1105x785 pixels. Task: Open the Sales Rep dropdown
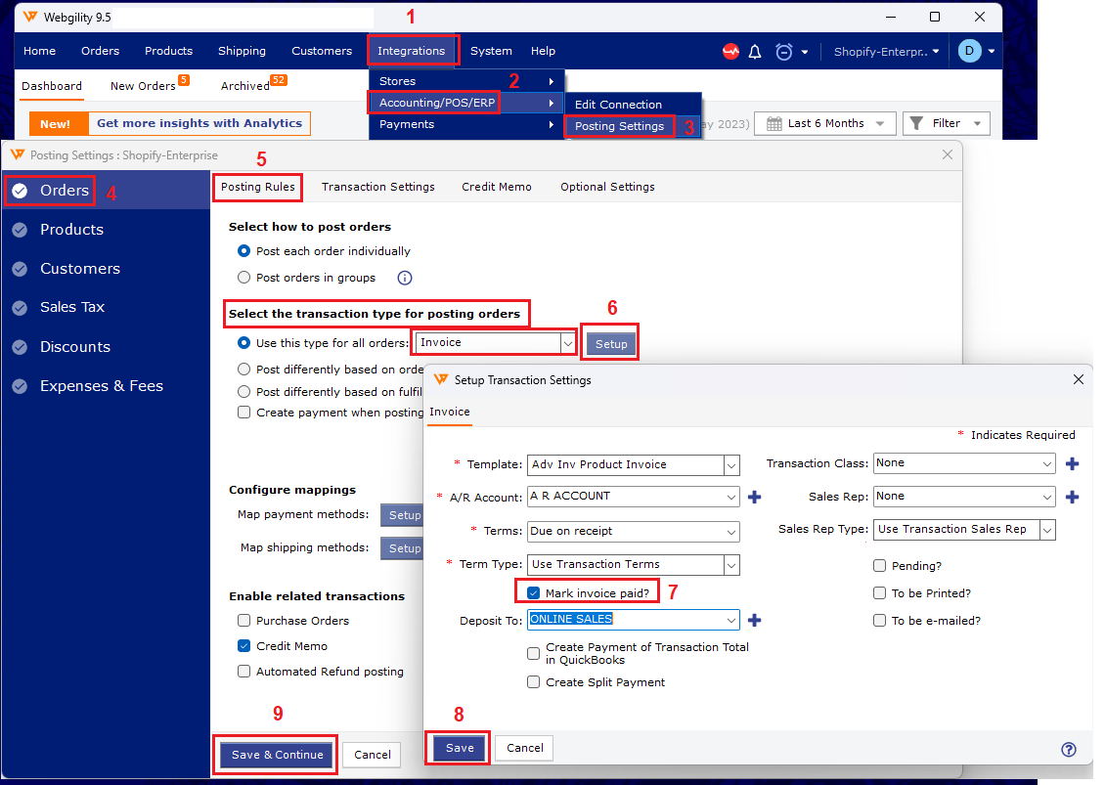coord(1047,497)
